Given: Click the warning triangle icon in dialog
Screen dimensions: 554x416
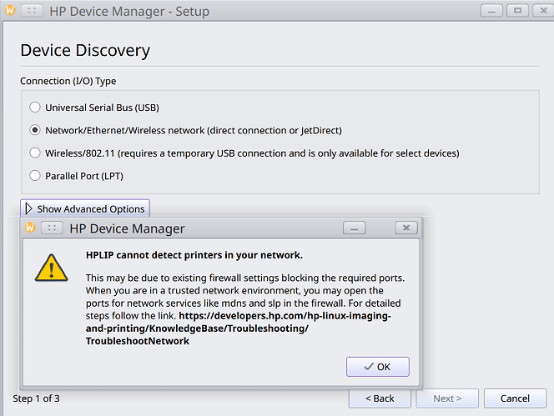Looking at the screenshot, I should pos(52,268).
